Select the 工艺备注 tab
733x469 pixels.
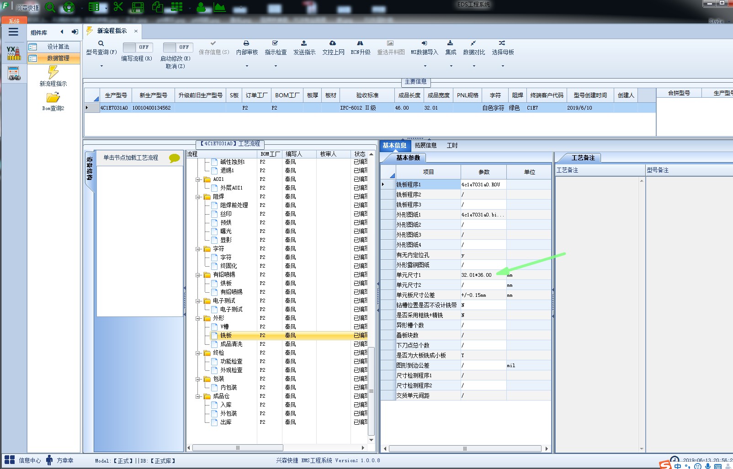click(x=583, y=158)
